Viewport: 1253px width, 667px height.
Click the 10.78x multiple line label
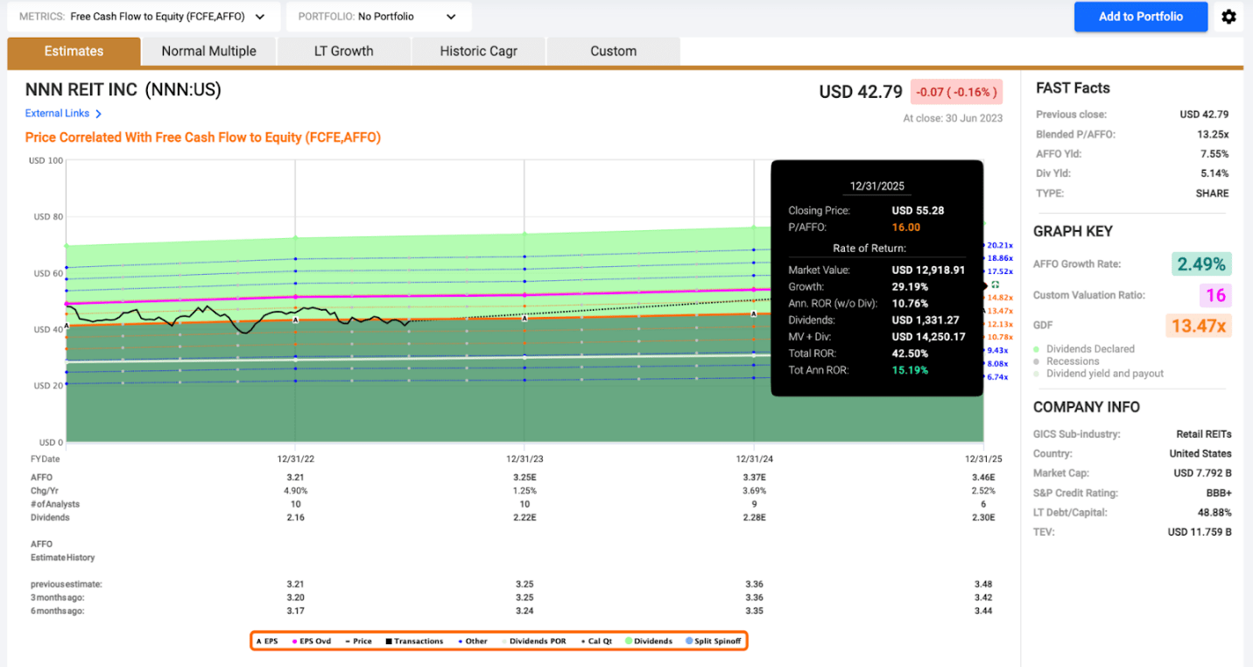(999, 338)
